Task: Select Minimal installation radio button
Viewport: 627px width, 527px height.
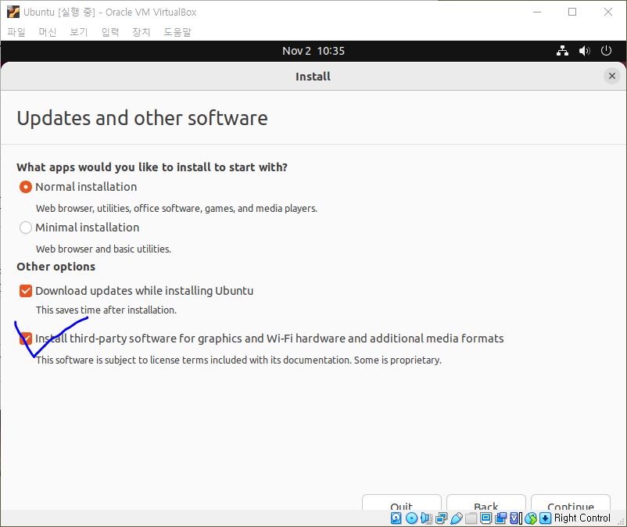Action: (26, 228)
